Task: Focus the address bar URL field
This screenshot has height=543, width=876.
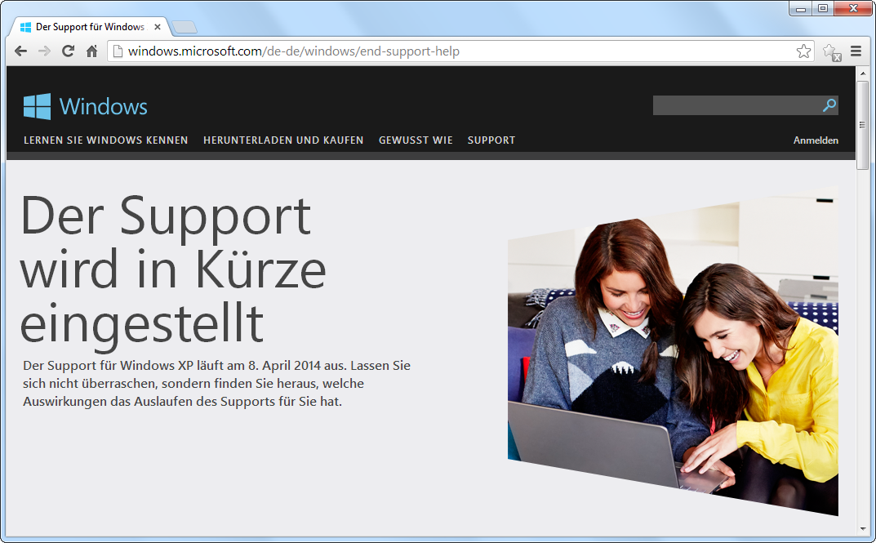Action: [x=449, y=51]
